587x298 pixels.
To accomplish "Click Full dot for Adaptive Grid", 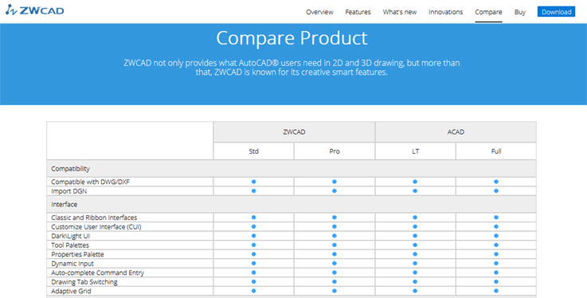I will point(496,291).
